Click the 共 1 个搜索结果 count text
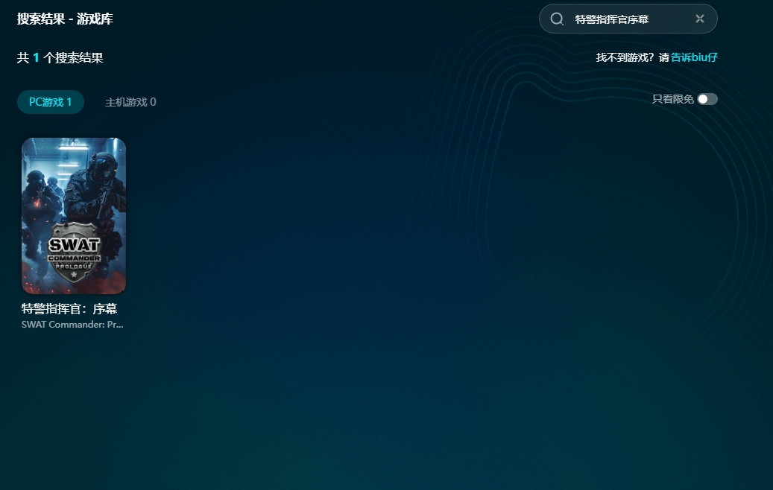Viewport: 773px width, 490px height. click(60, 57)
